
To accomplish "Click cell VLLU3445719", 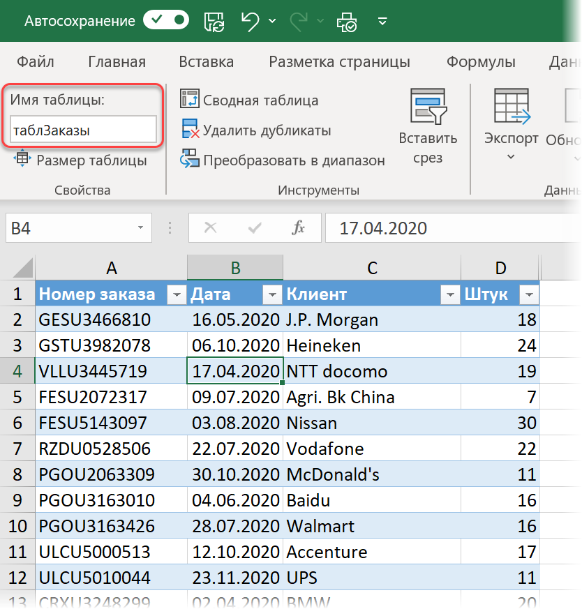I will 111,371.
